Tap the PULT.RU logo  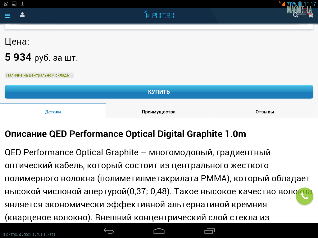coord(159,15)
